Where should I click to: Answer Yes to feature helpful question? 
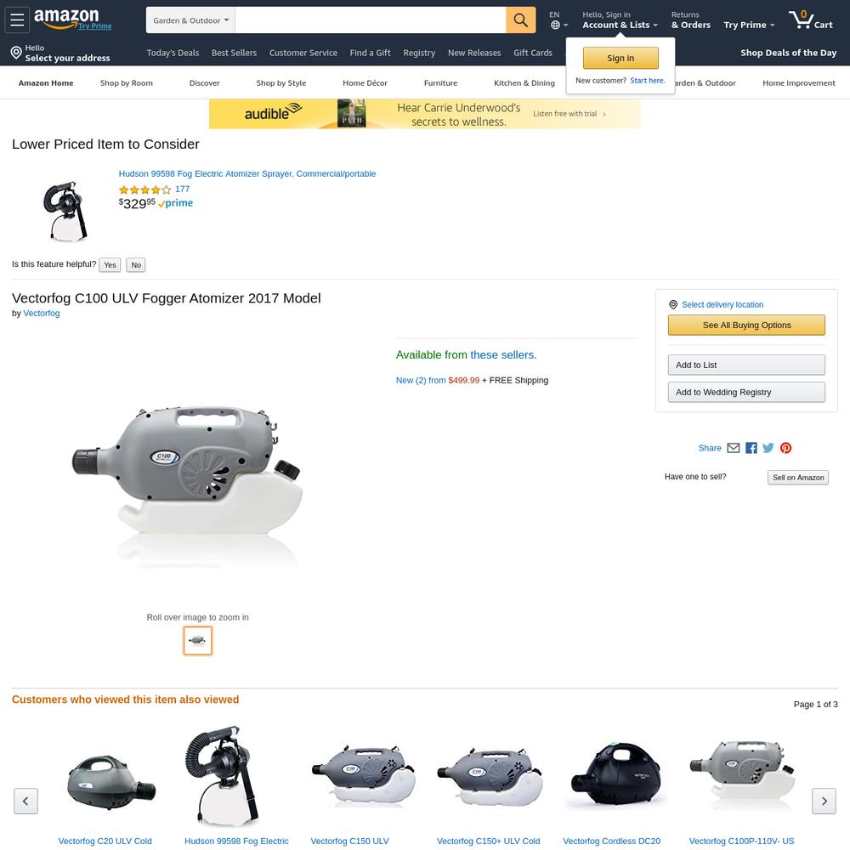110,264
